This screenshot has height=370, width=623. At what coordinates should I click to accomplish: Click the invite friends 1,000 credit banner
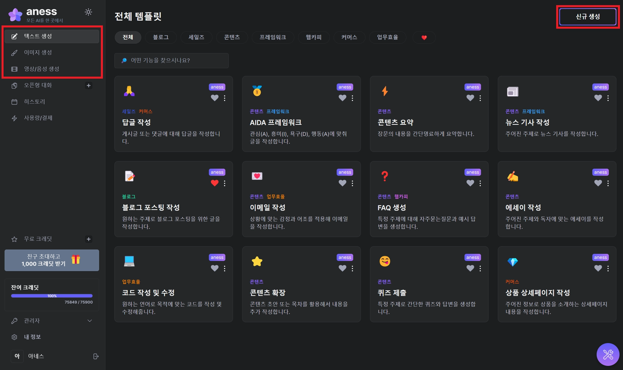point(52,260)
